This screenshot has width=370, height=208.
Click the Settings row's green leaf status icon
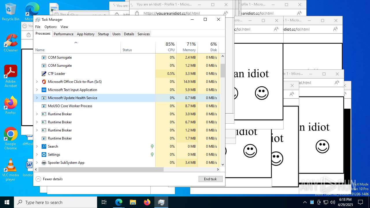[152, 155]
